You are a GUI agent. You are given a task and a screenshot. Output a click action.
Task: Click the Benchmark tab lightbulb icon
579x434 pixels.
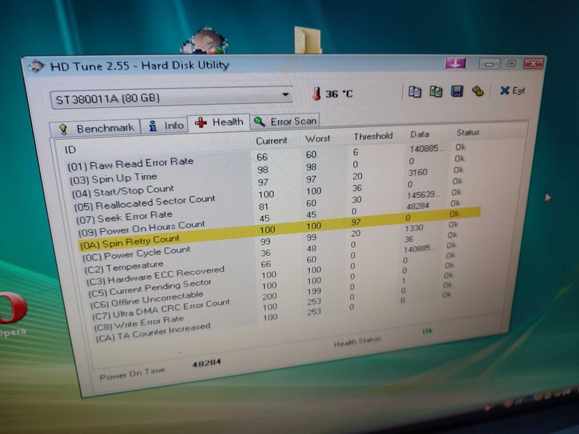pyautogui.click(x=63, y=130)
